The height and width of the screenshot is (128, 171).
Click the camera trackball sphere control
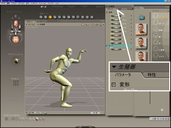point(16,40)
